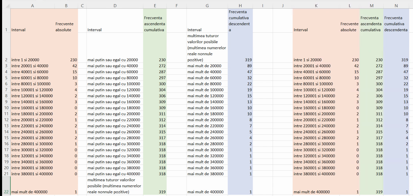Select cell G2 'multimea tuturor valorilor posibile'
This screenshot has width=413, height=196.
(207, 48)
